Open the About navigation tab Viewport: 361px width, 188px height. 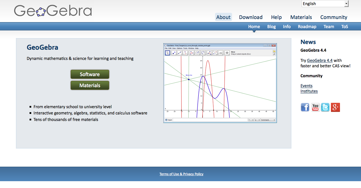tap(223, 17)
